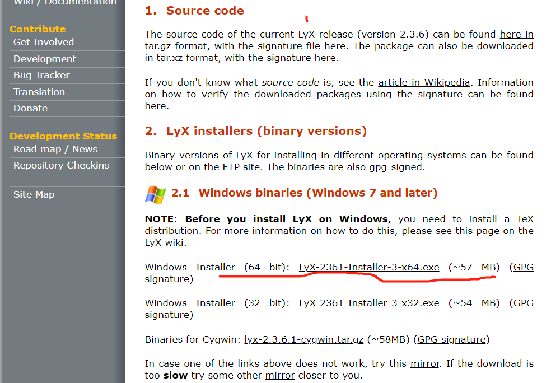Open Road map / News page

pos(55,149)
